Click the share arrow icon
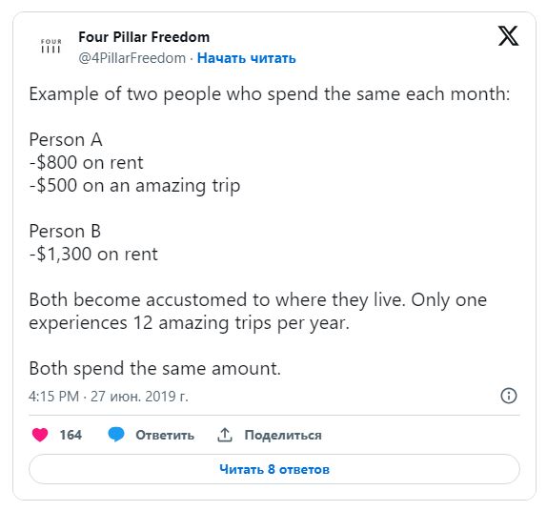Viewport: 547px width, 511px height. [225, 435]
